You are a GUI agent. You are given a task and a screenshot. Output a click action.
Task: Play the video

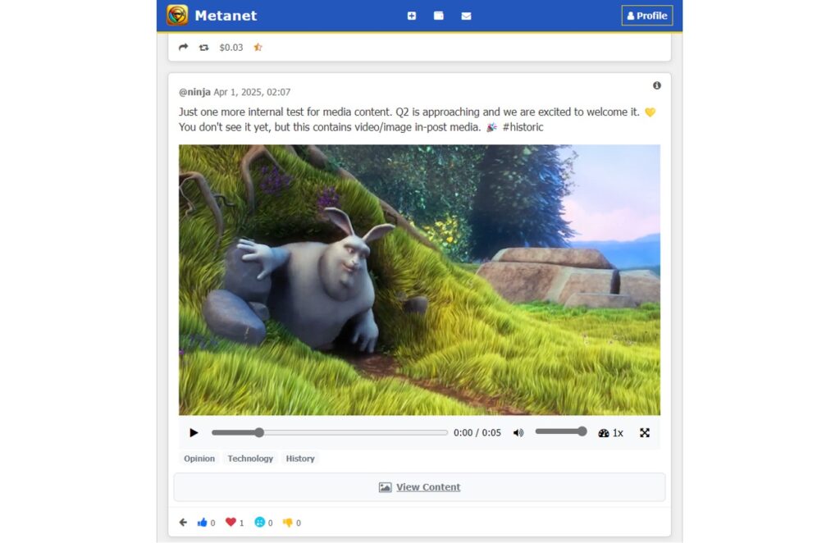pos(194,433)
